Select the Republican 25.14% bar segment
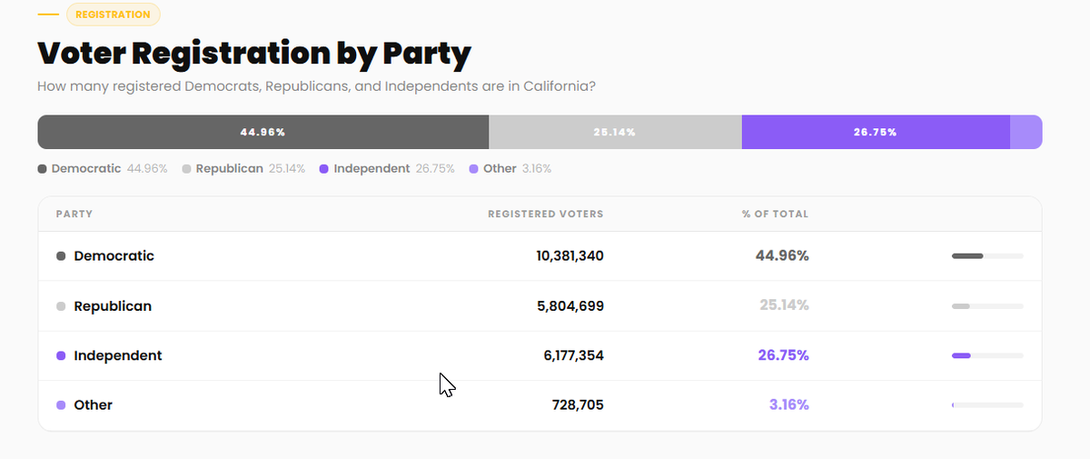The width and height of the screenshot is (1090, 459). pyautogui.click(x=615, y=132)
